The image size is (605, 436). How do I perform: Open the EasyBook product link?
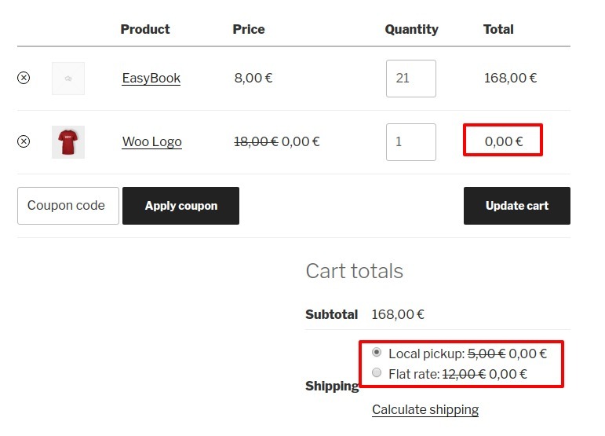pos(151,79)
